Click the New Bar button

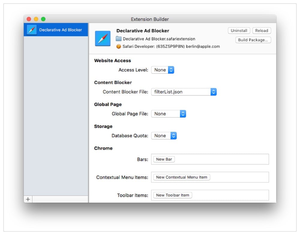point(164,159)
